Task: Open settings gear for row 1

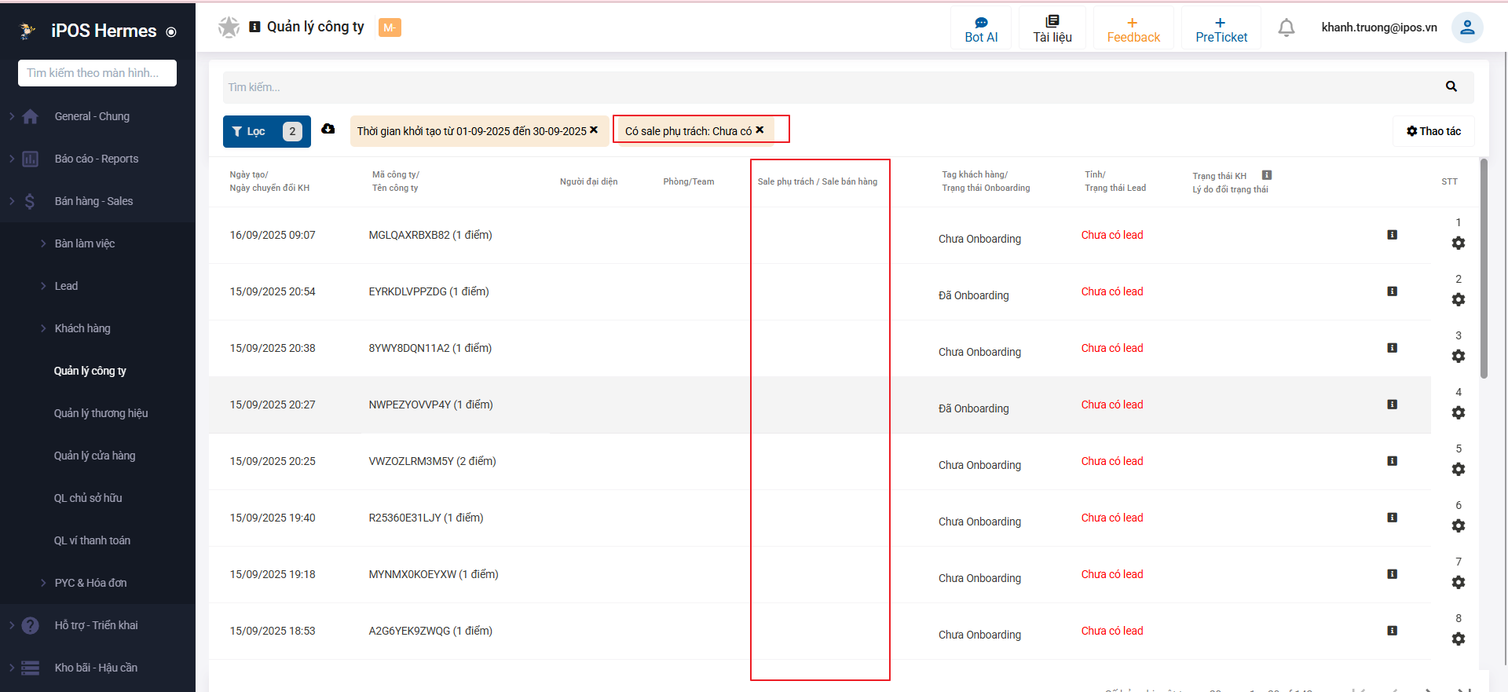Action: coord(1459,243)
